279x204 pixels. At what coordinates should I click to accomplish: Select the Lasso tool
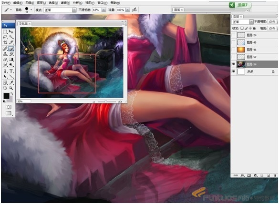point(5,37)
